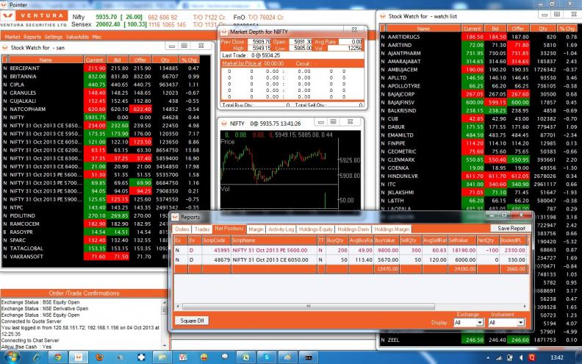This screenshot has height=364, width=582.
Task: Click Reports scrollbar right arrow
Action: 525,307
